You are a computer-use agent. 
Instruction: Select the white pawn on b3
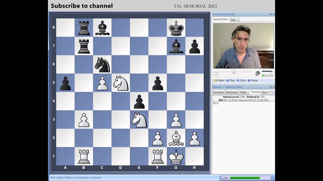[84, 120]
